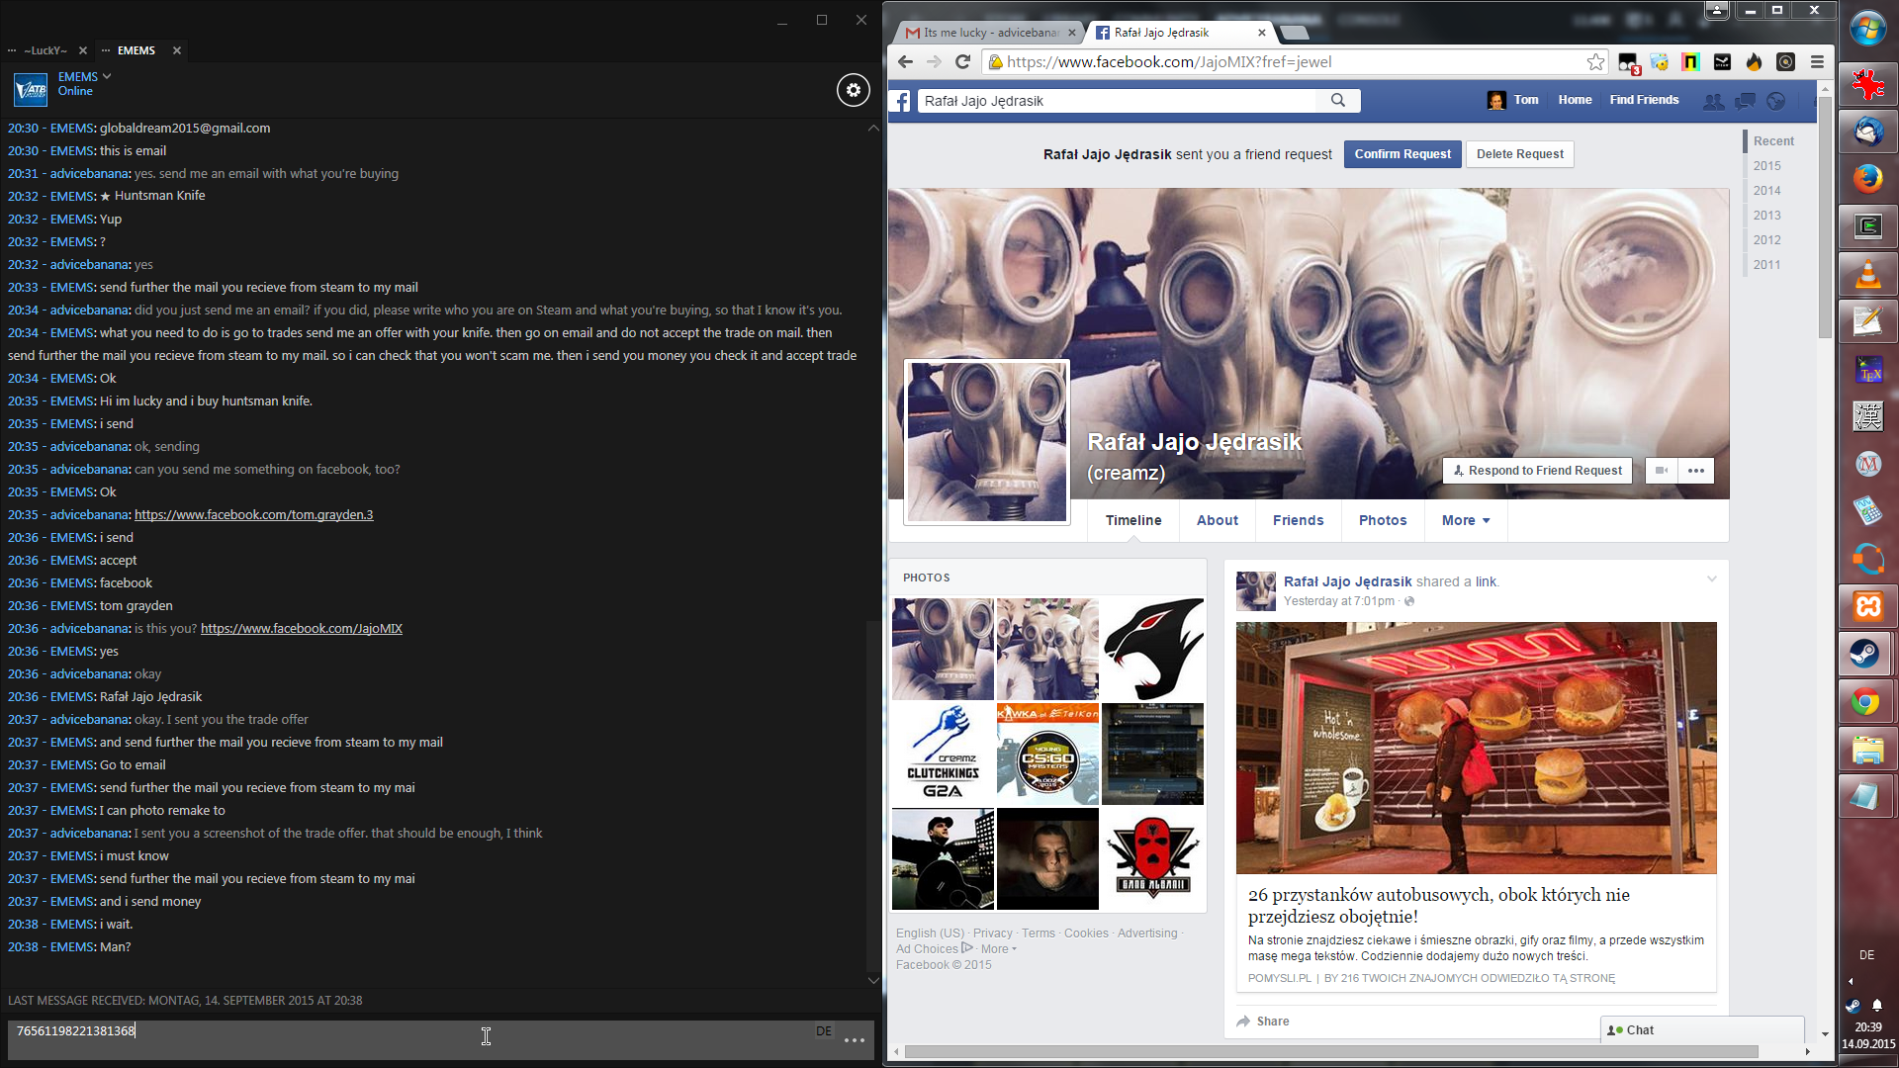Open post options chevron on shared link
1899x1068 pixels.
pos(1711,579)
